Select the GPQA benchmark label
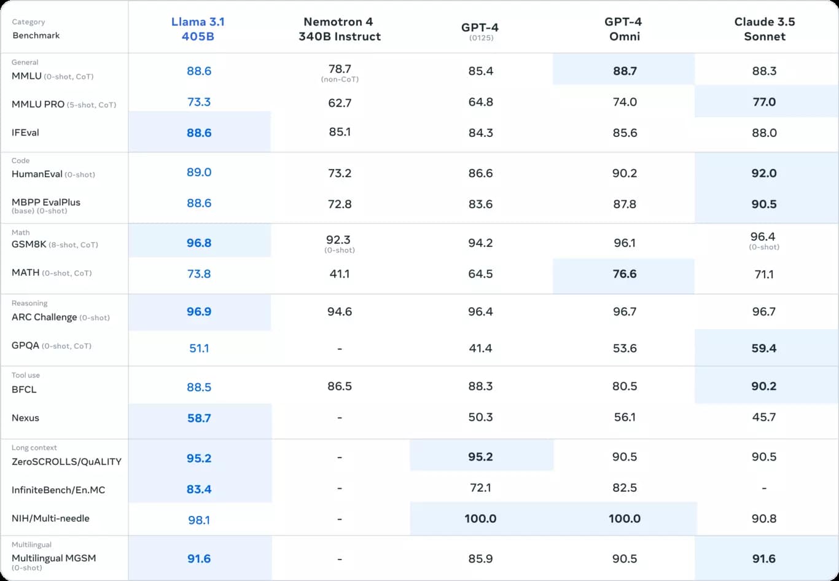This screenshot has width=839, height=581. coord(26,346)
